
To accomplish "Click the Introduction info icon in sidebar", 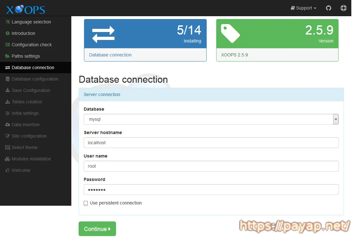I will coord(8,33).
